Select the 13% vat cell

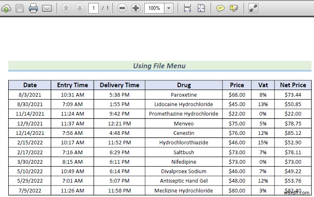click(263, 104)
